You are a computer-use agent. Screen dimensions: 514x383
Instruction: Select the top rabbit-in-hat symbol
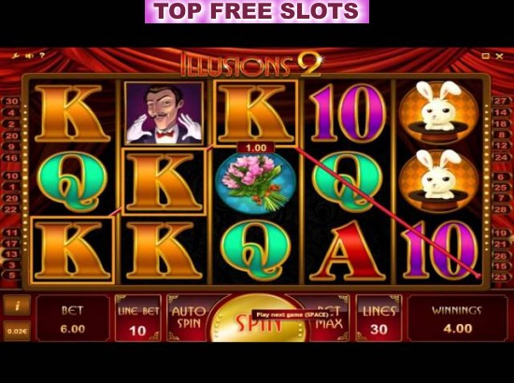[439, 112]
